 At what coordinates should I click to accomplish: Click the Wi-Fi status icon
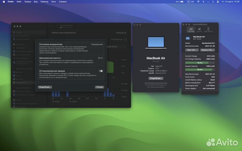[x=198, y=2]
